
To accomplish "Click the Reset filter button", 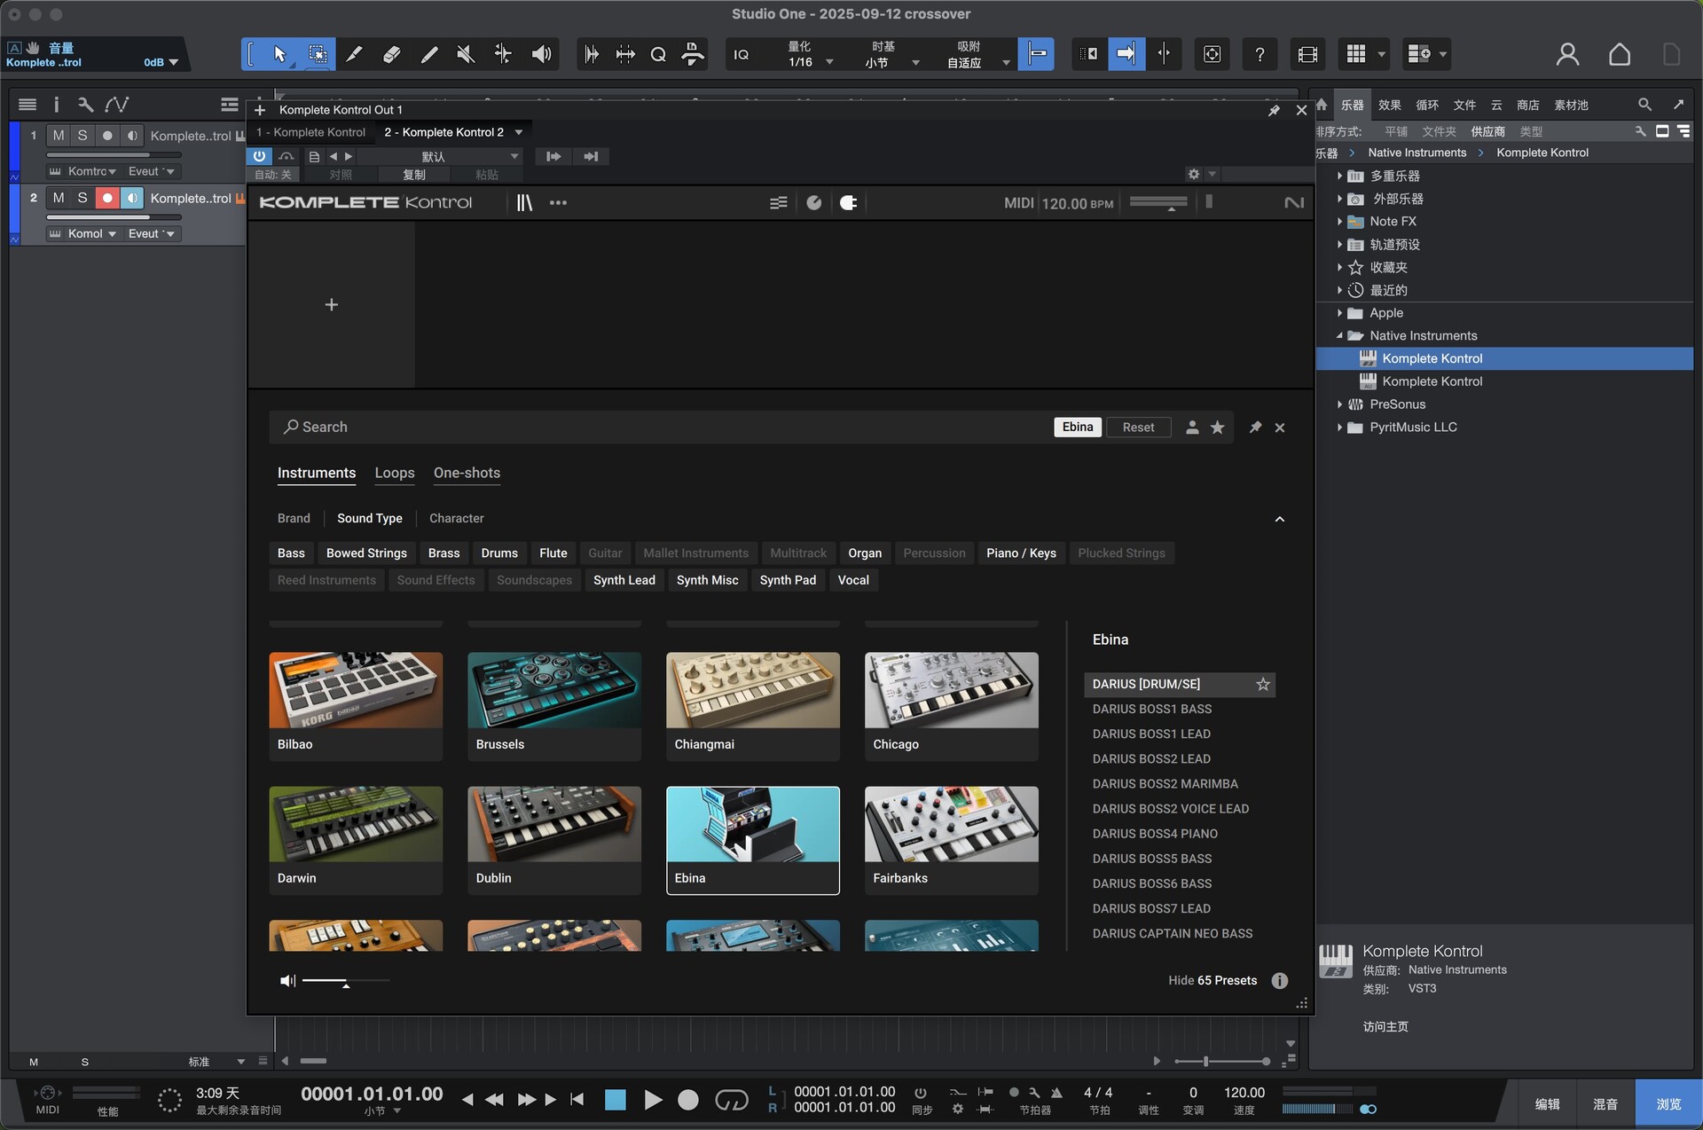I will [x=1138, y=428].
